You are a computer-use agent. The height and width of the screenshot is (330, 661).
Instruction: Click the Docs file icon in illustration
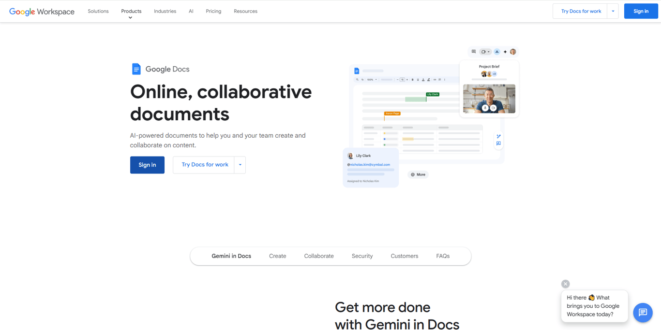pos(357,71)
